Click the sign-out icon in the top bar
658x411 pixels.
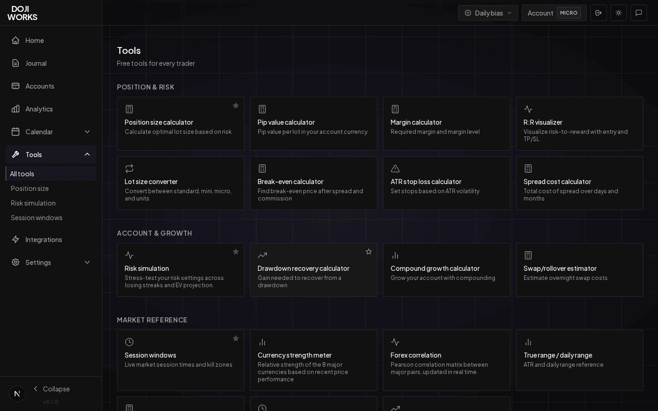pos(599,13)
